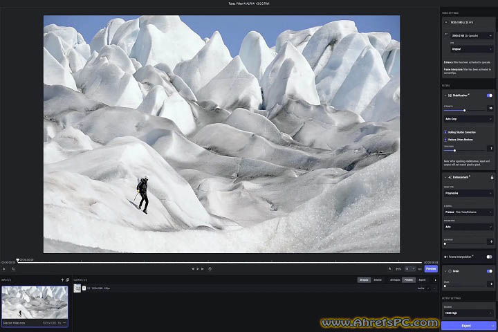Click the white square icon in the output row
498x332 pixels.
point(84,288)
